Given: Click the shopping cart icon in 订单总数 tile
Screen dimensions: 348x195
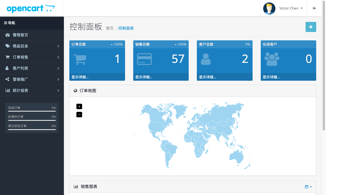Looking at the screenshot, I should tap(80, 59).
